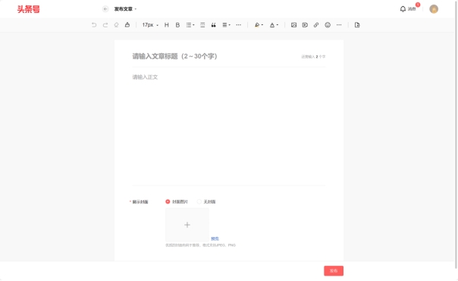Open the emoji picker smiley icon
458x281 pixels.
(x=328, y=25)
